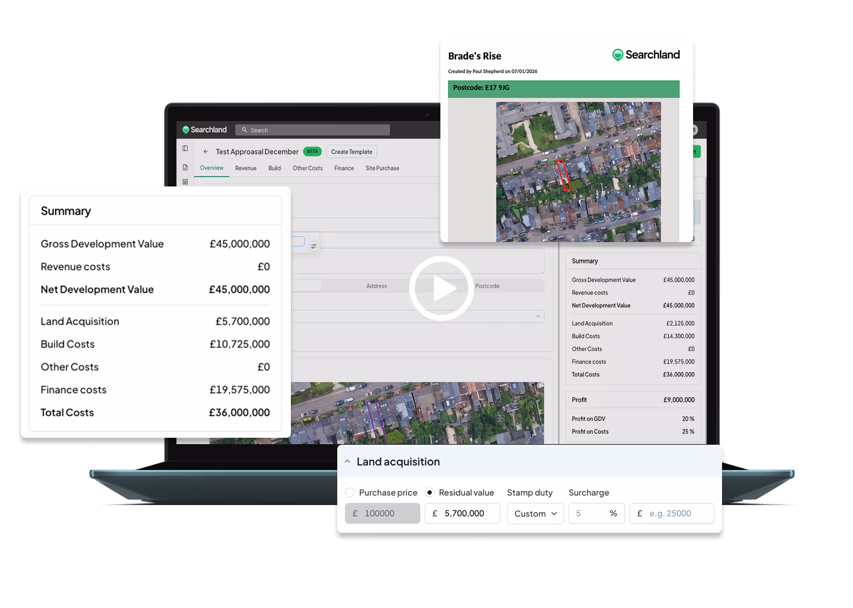Switch to the Revenue tab
The image size is (853, 608).
(246, 168)
